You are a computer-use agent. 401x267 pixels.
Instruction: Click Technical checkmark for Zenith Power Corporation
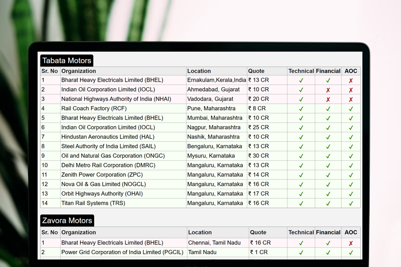pyautogui.click(x=301, y=175)
